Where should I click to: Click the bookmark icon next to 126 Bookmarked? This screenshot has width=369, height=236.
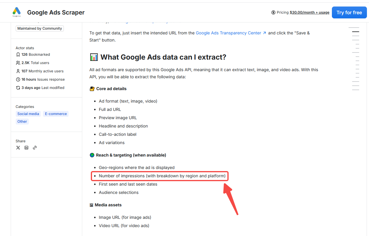[x=18, y=54]
